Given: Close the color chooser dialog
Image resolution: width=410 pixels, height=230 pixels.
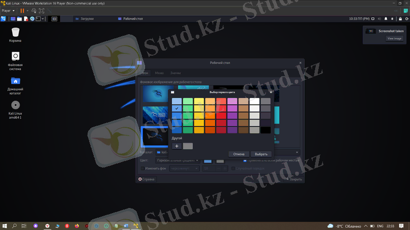Looking at the screenshot, I should 271,92.
